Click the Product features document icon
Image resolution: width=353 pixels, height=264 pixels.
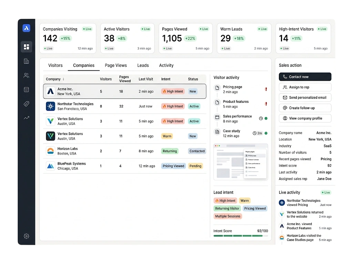pyautogui.click(x=217, y=102)
